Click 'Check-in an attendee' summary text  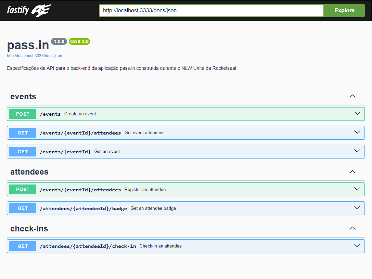161,246
